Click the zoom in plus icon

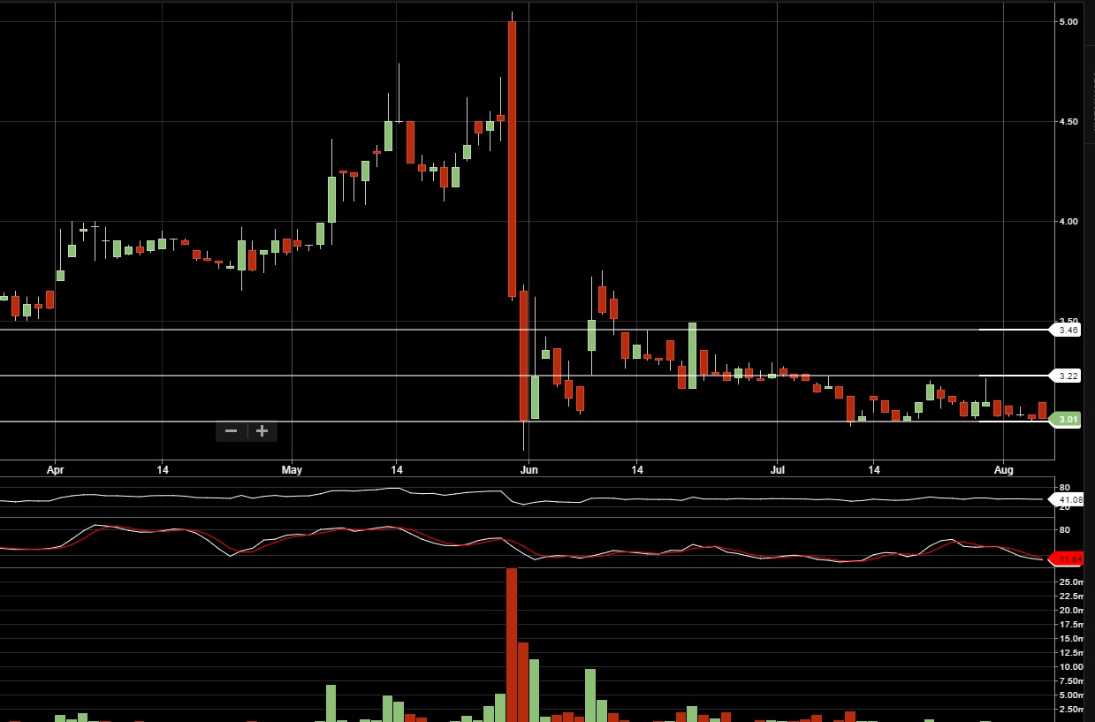point(262,430)
